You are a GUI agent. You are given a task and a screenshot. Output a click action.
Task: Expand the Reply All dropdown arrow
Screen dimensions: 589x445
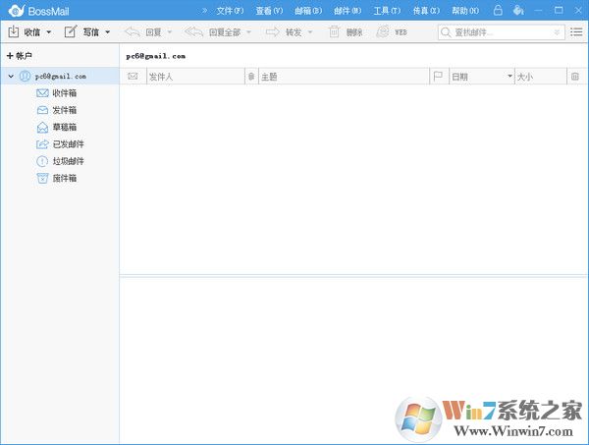248,32
